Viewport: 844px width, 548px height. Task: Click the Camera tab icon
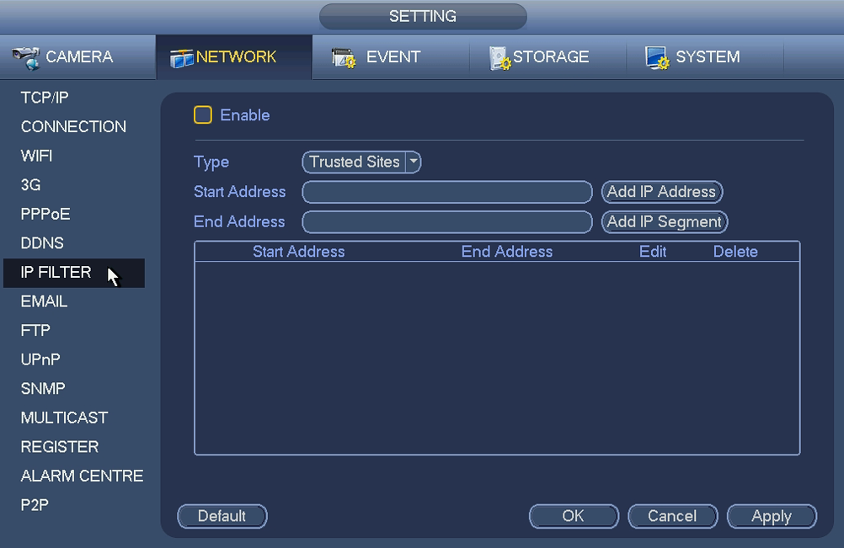pyautogui.click(x=26, y=56)
